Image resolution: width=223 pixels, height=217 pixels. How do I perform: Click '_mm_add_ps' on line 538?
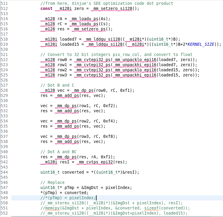pos(67,141)
